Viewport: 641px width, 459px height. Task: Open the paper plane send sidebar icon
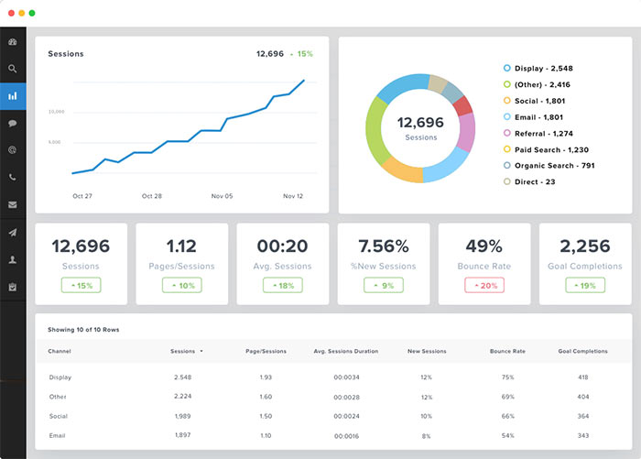pyautogui.click(x=13, y=232)
